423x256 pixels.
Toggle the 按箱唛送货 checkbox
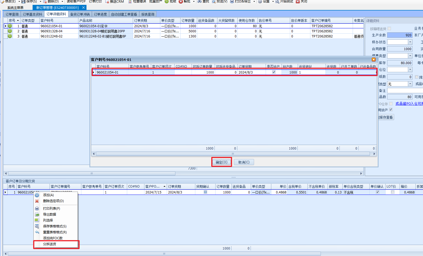point(389,29)
